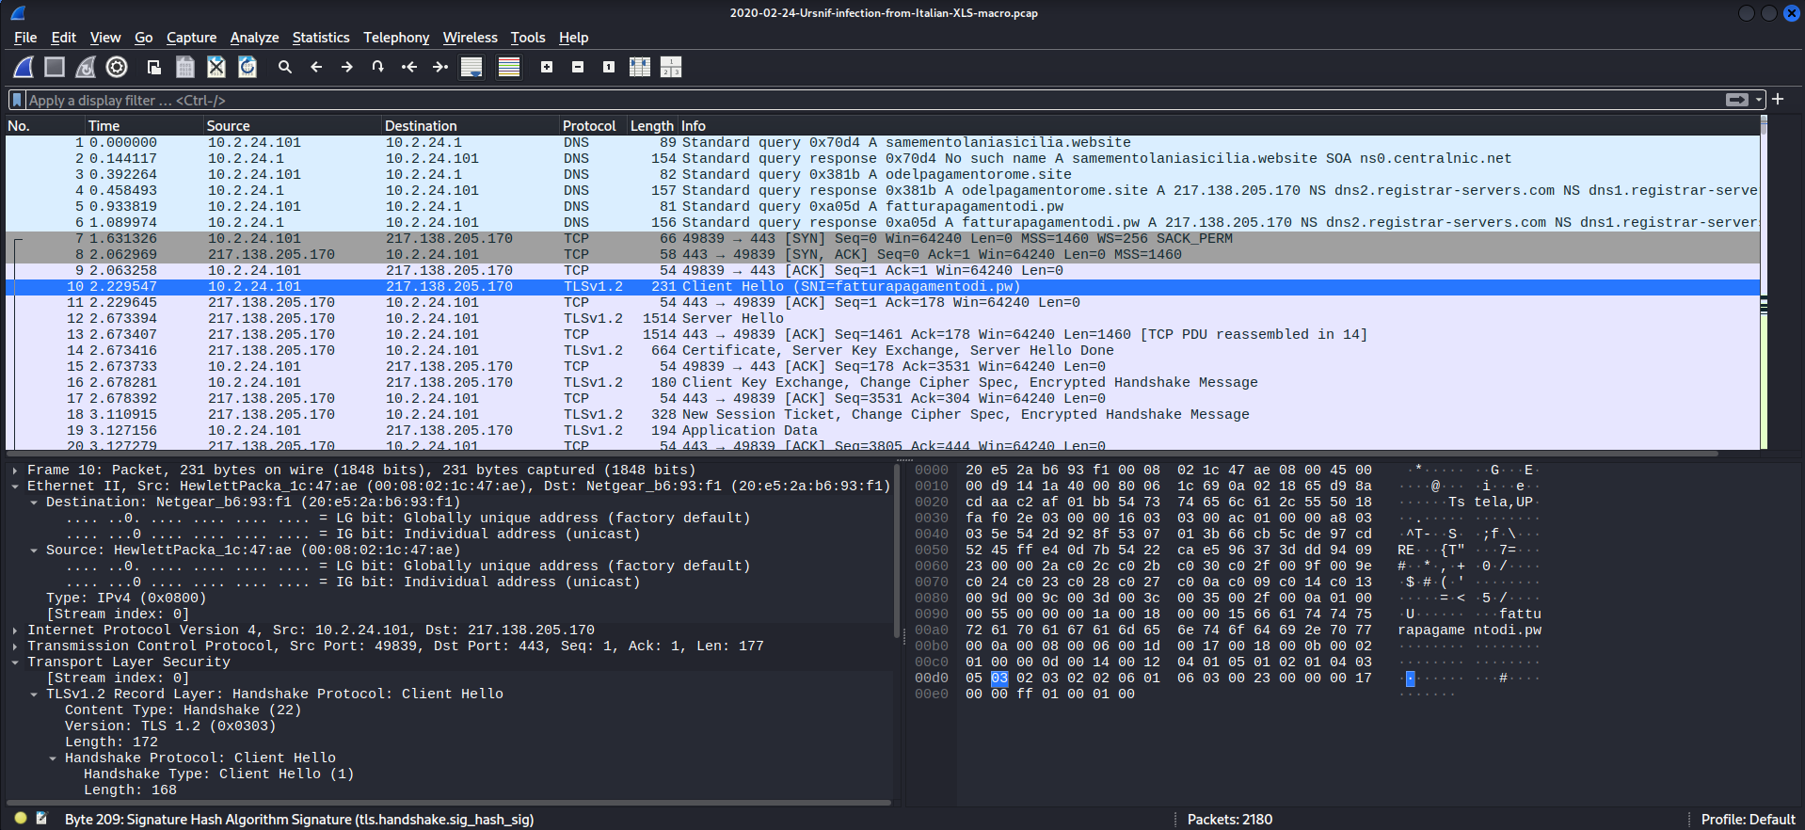This screenshot has width=1805, height=830.
Task: Open the Edit menu
Action: (x=64, y=38)
